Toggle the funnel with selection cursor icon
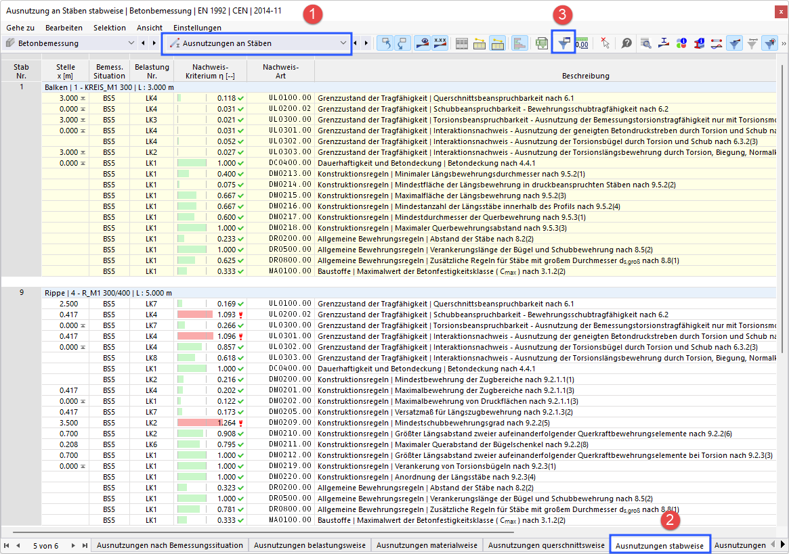The image size is (789, 554). coord(770,43)
